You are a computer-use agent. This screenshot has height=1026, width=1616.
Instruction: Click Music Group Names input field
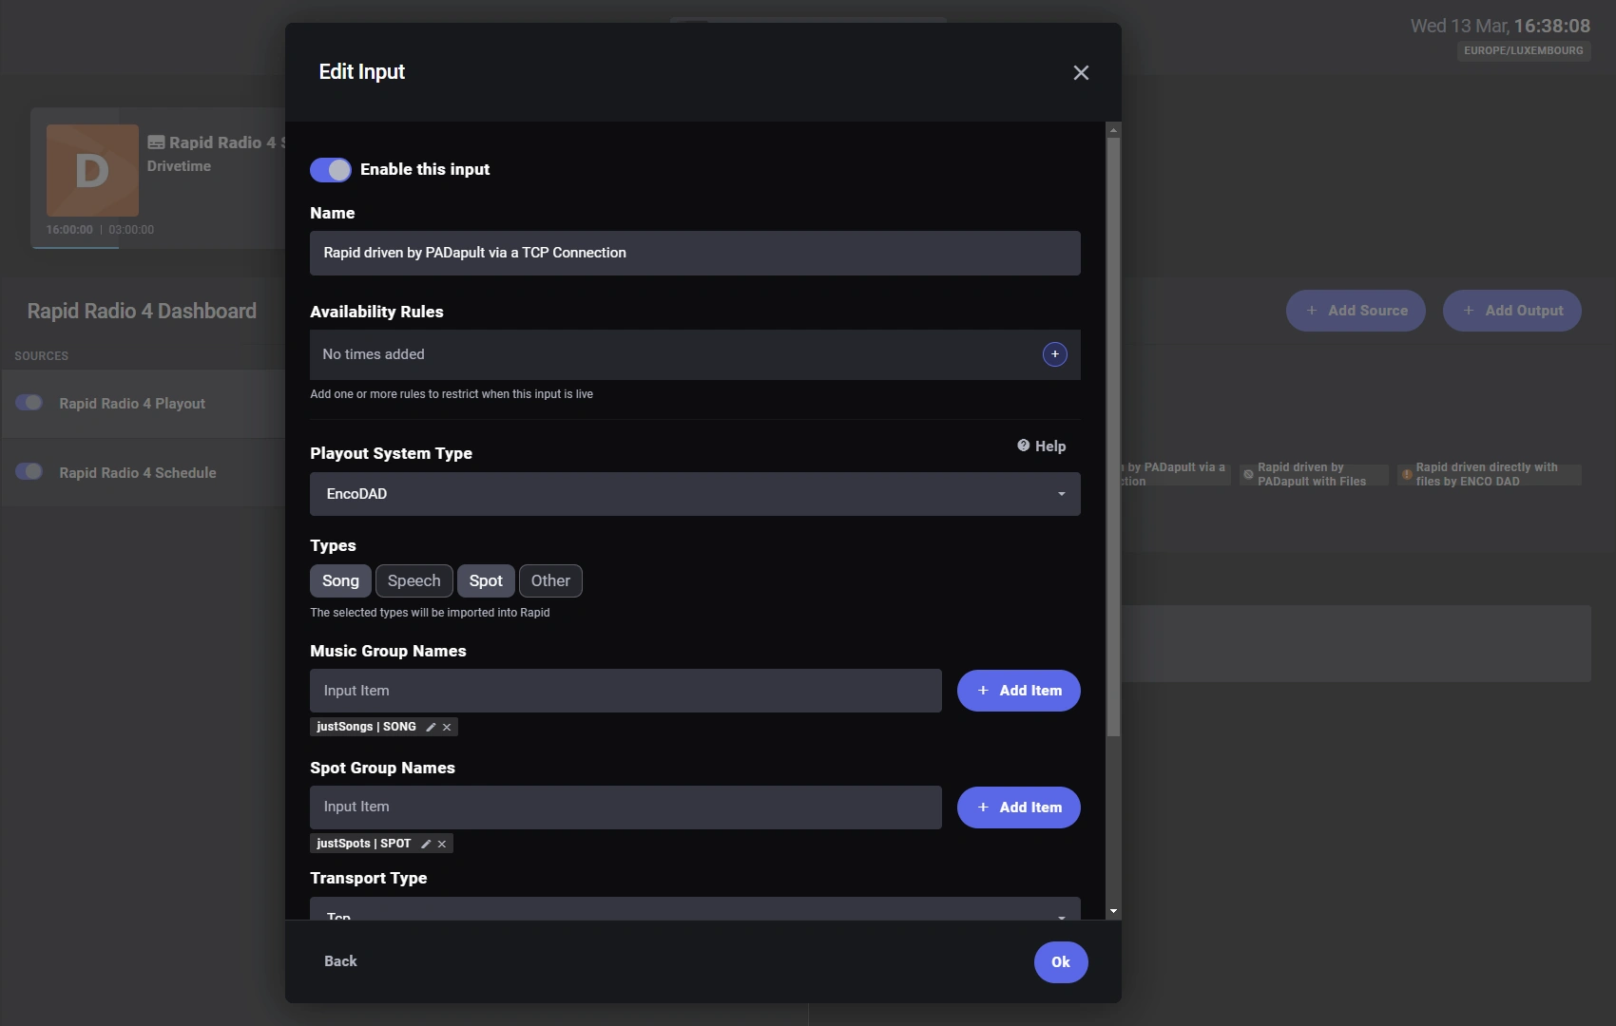(625, 691)
